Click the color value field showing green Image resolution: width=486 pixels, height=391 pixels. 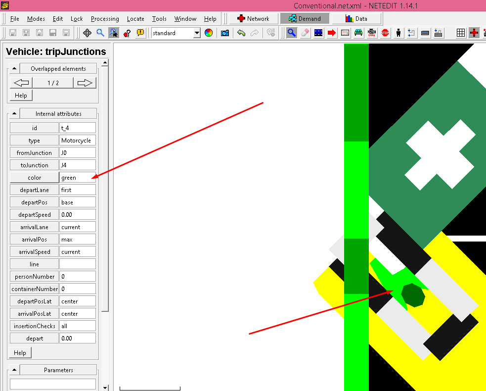[78, 178]
